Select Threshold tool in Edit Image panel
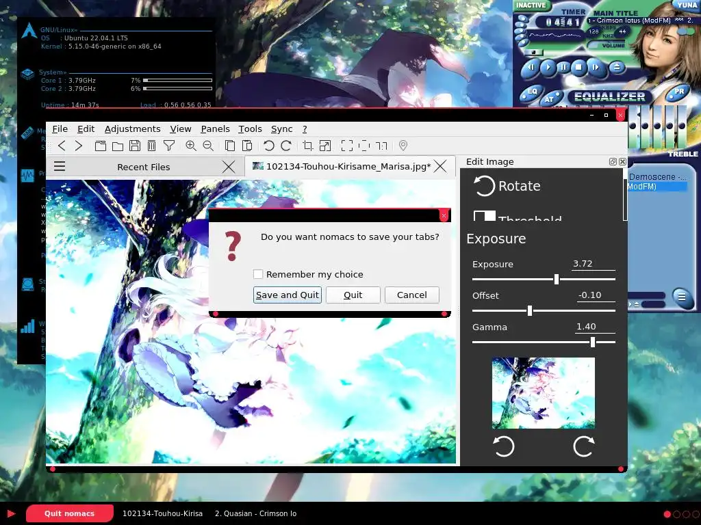Viewport: 701px width, 525px height. [518, 216]
